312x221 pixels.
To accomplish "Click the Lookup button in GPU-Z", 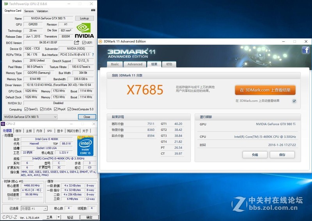I will pyautogui.click(x=84, y=18).
